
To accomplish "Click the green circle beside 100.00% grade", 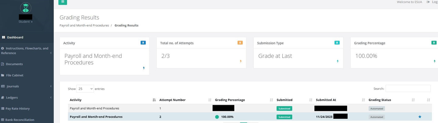I will [x=217, y=117].
